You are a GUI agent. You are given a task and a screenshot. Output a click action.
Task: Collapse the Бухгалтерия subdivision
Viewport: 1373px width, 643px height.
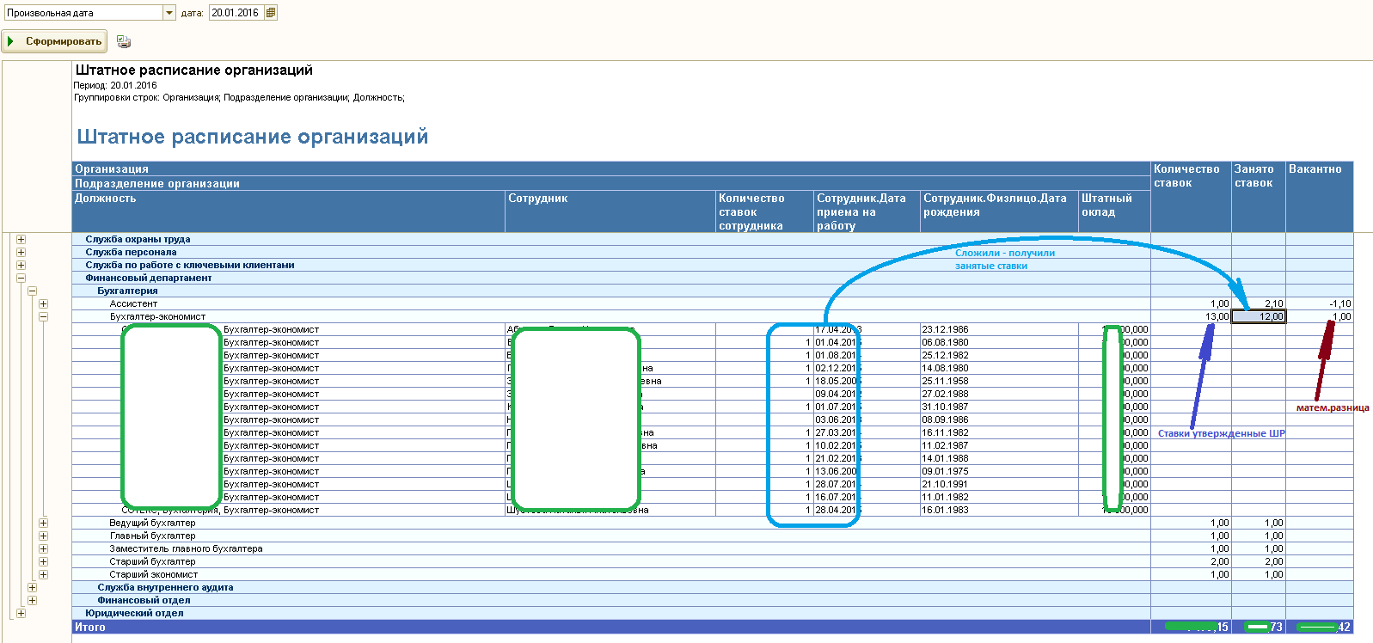tap(32, 291)
